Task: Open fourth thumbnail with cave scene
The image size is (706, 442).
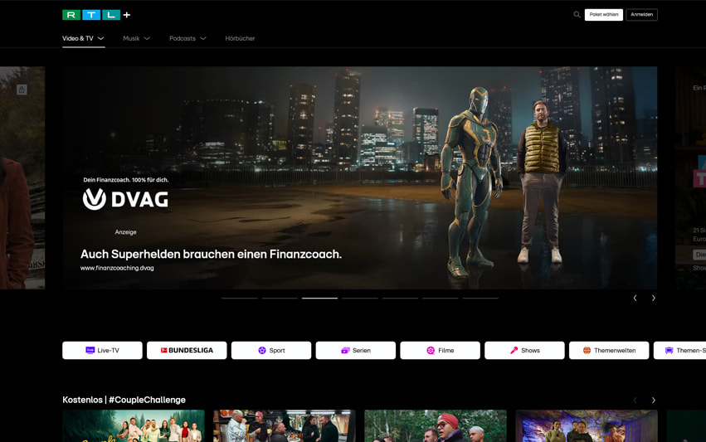Action: click(x=587, y=425)
